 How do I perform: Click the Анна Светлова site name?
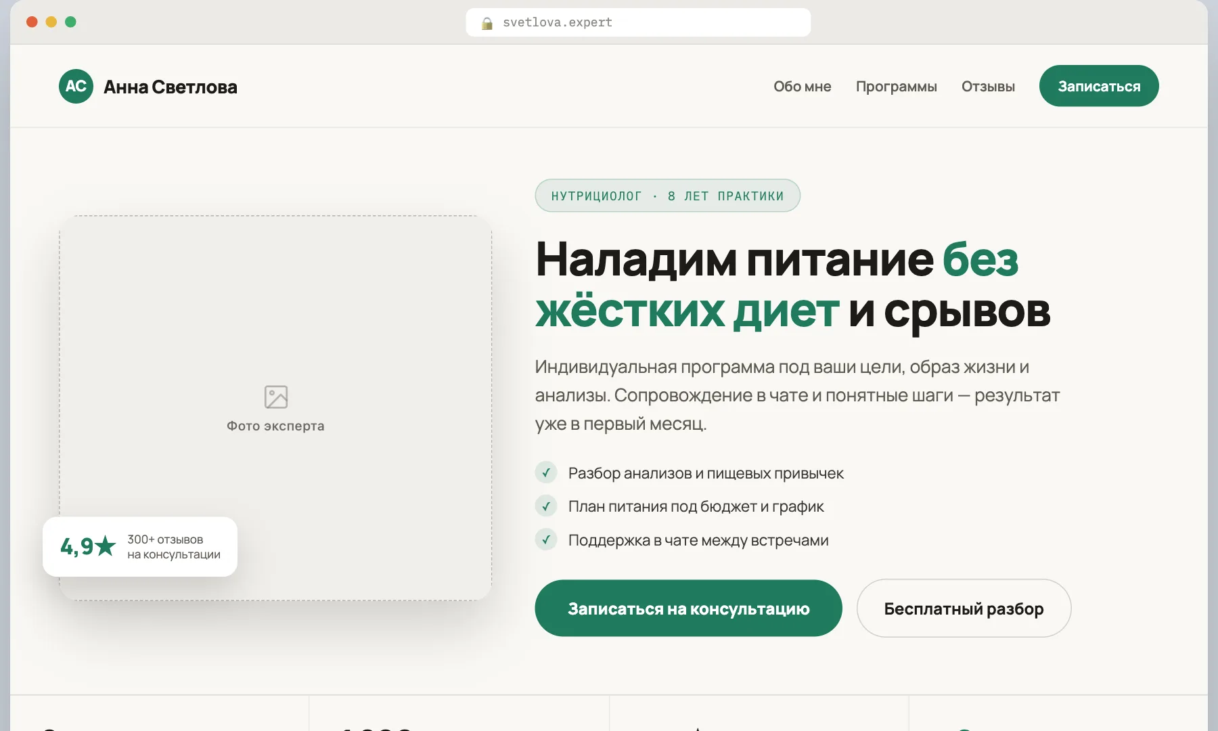tap(171, 87)
